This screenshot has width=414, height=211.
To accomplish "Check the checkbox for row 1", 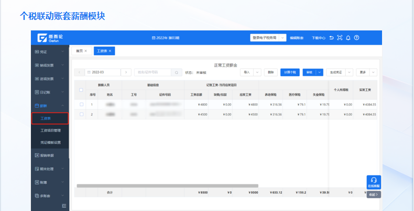I will [x=81, y=104].
